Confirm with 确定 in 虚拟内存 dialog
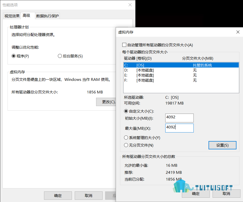 196,194
